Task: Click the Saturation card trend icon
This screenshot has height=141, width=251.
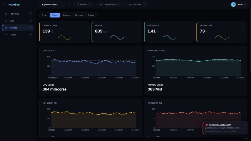Action: (x=243, y=26)
